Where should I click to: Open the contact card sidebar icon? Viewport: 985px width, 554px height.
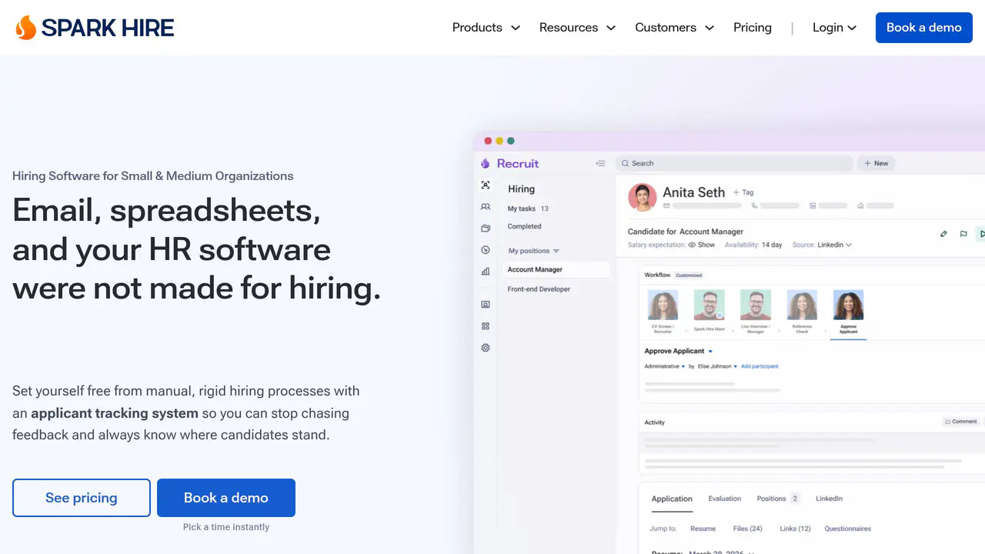pos(486,305)
